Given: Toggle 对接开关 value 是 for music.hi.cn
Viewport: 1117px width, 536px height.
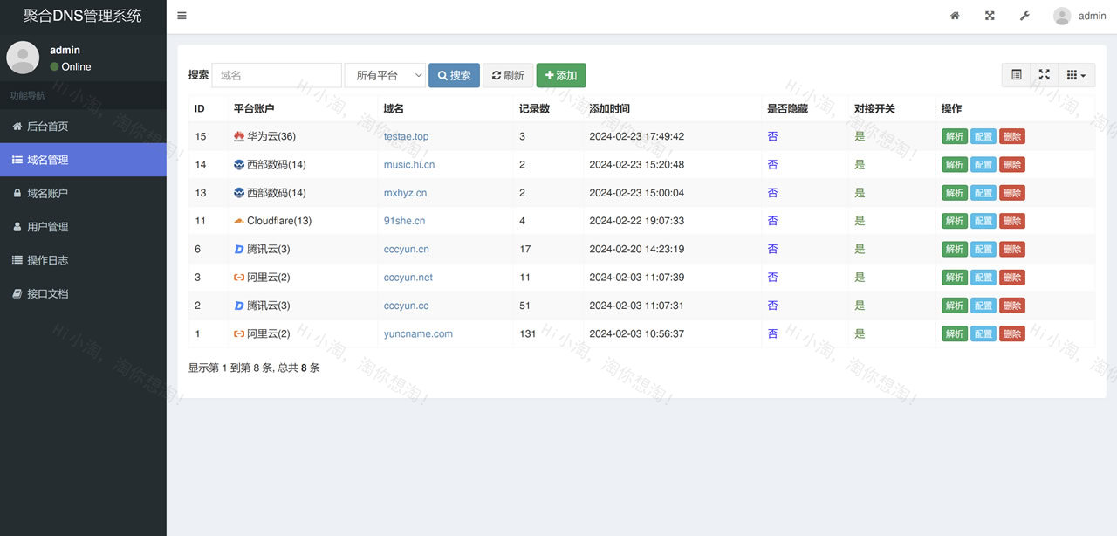Looking at the screenshot, I should (x=860, y=165).
